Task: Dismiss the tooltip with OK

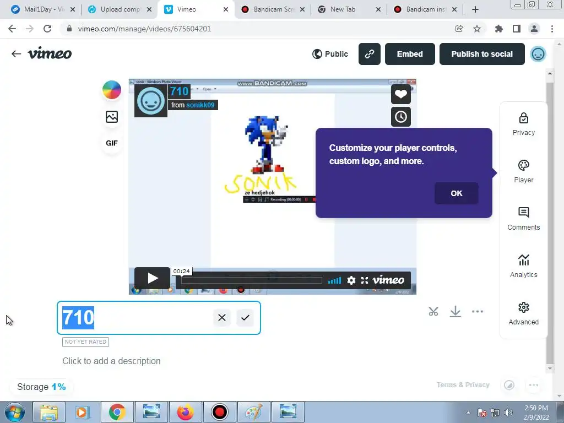Action: click(x=457, y=193)
